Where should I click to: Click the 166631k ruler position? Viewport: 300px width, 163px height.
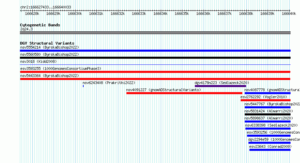[x=96, y=13]
